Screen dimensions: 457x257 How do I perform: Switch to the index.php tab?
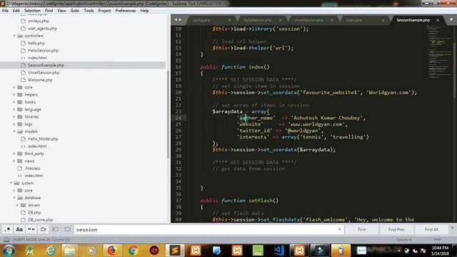tap(354, 20)
